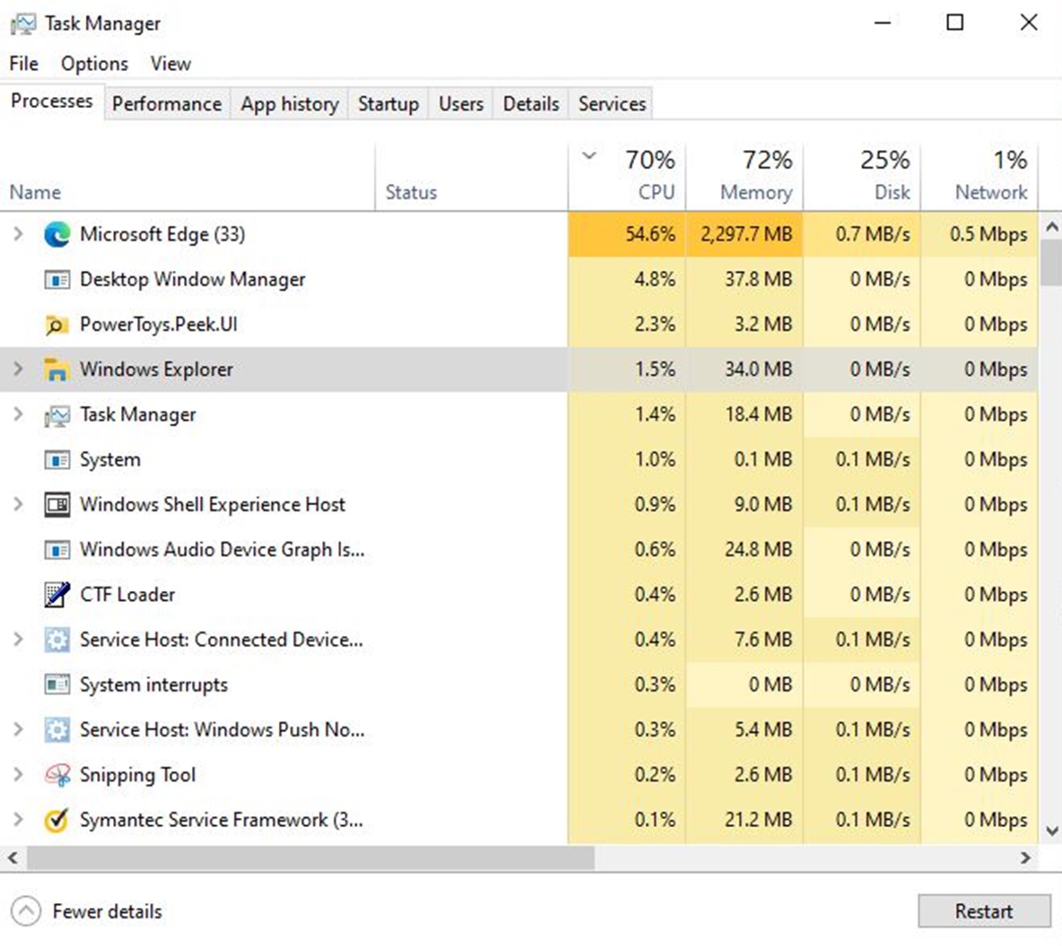Click the Symantec Service Framework shield icon
Screen dimensions: 1062x946
click(x=57, y=820)
